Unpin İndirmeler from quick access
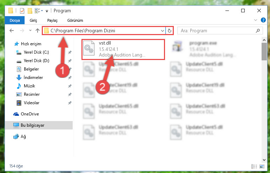 (70, 78)
